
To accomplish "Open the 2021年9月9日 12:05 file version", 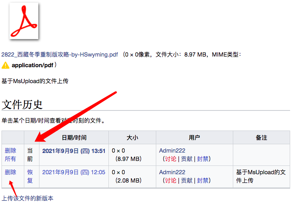I will [74, 172].
